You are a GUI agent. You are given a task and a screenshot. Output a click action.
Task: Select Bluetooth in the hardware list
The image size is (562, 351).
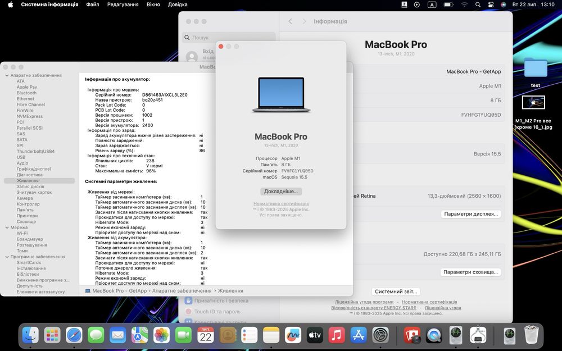[x=26, y=93]
